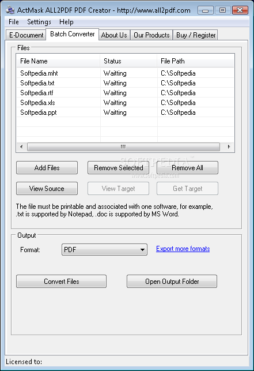Viewport: 254px width, 371px height.
Task: Click the Add Files button
Action: [47, 168]
